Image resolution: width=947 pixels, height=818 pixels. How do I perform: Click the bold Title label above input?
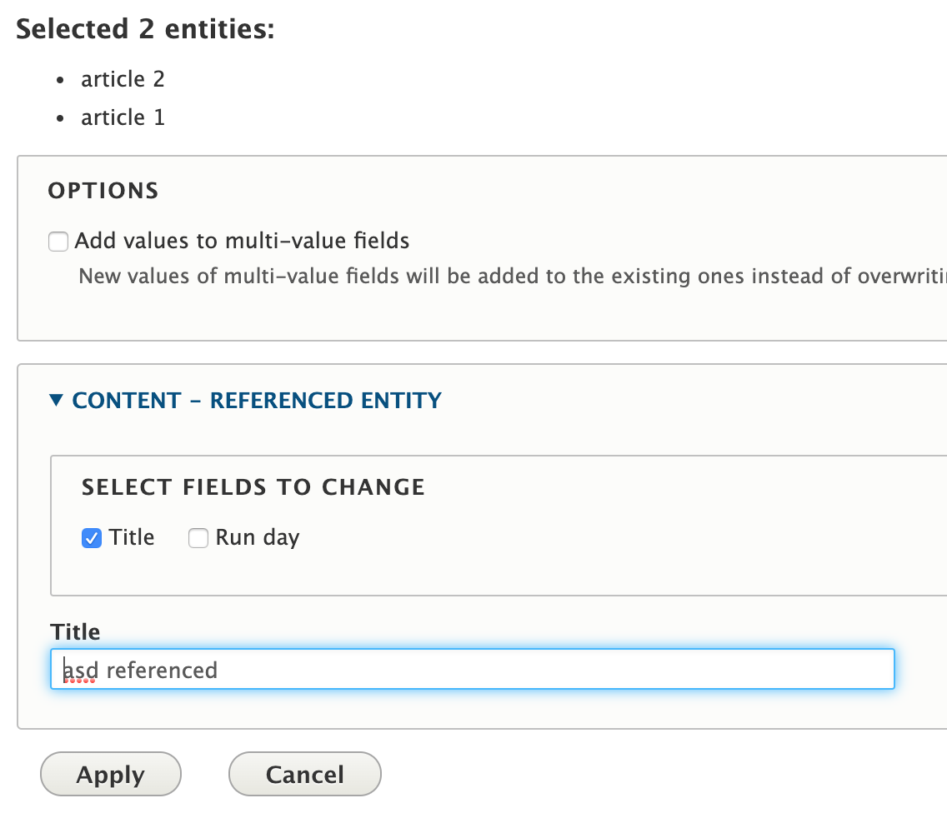pyautogui.click(x=75, y=631)
